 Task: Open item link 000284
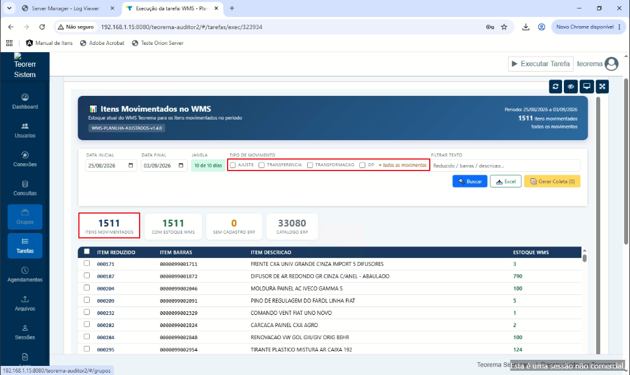pos(106,337)
